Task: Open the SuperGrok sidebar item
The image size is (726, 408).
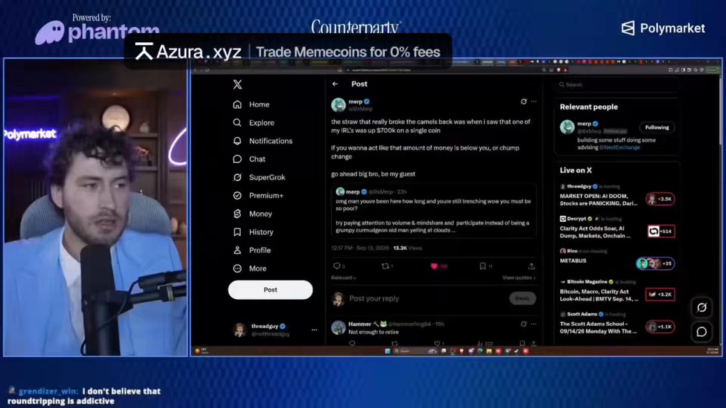Action: click(x=259, y=177)
